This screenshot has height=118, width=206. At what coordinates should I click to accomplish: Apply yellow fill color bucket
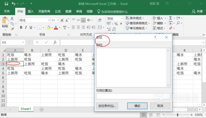pos(49,28)
